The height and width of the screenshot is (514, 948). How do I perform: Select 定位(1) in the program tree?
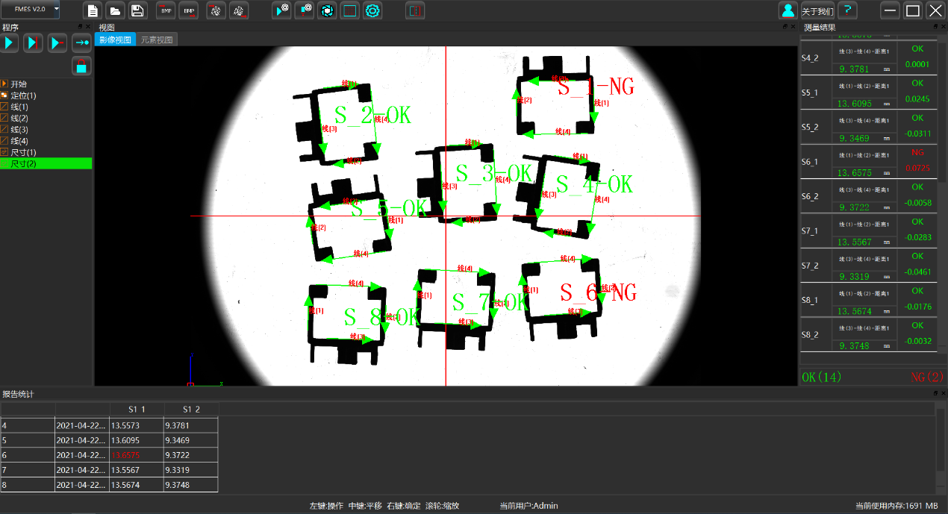click(x=22, y=95)
